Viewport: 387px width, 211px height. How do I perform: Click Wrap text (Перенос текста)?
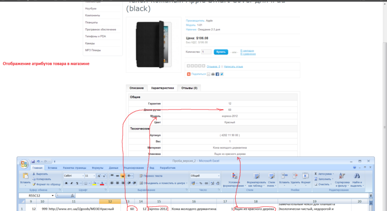(x=151, y=176)
